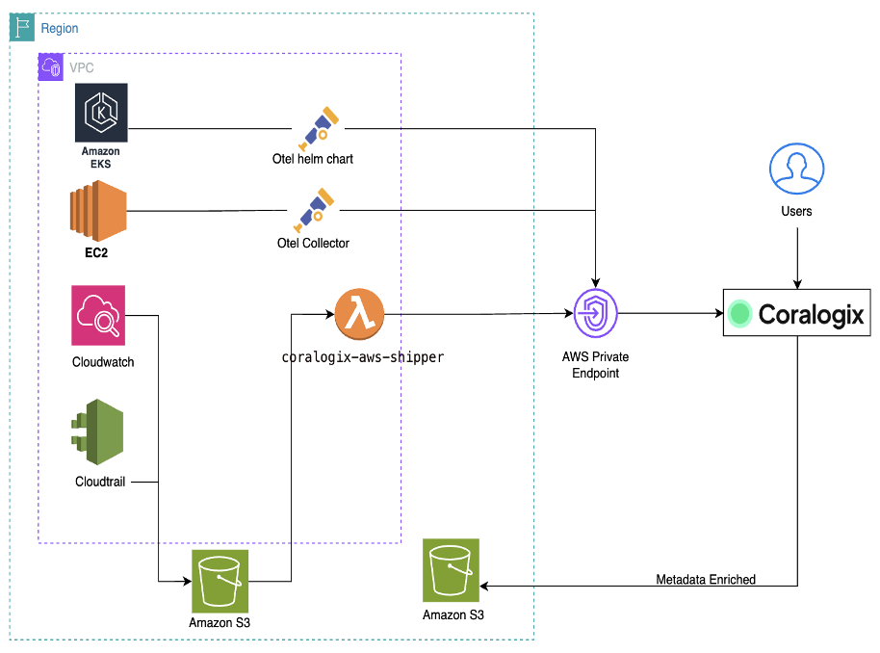Select the telescope icon above Otel helm chart
Viewport: 880px width, 653px height.
tap(316, 127)
